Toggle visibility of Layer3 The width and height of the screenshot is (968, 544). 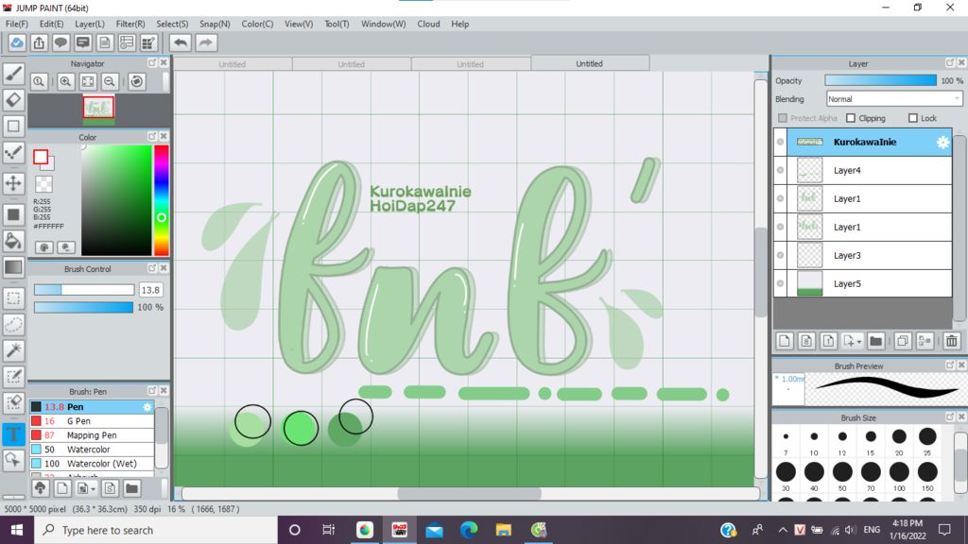[x=780, y=255]
